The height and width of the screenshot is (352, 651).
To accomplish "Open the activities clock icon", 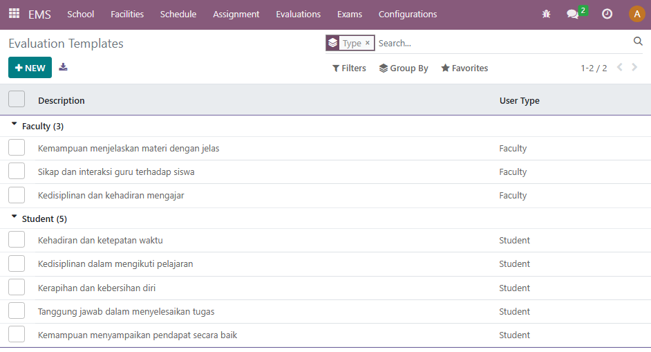I will [x=607, y=14].
